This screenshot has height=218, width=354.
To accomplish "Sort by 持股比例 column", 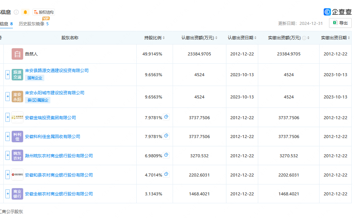I will coord(164,38).
